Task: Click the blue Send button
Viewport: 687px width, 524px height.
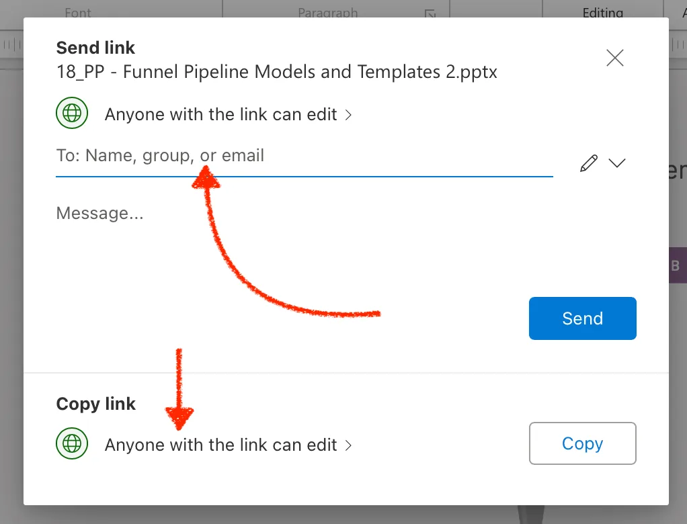Action: pyautogui.click(x=582, y=318)
